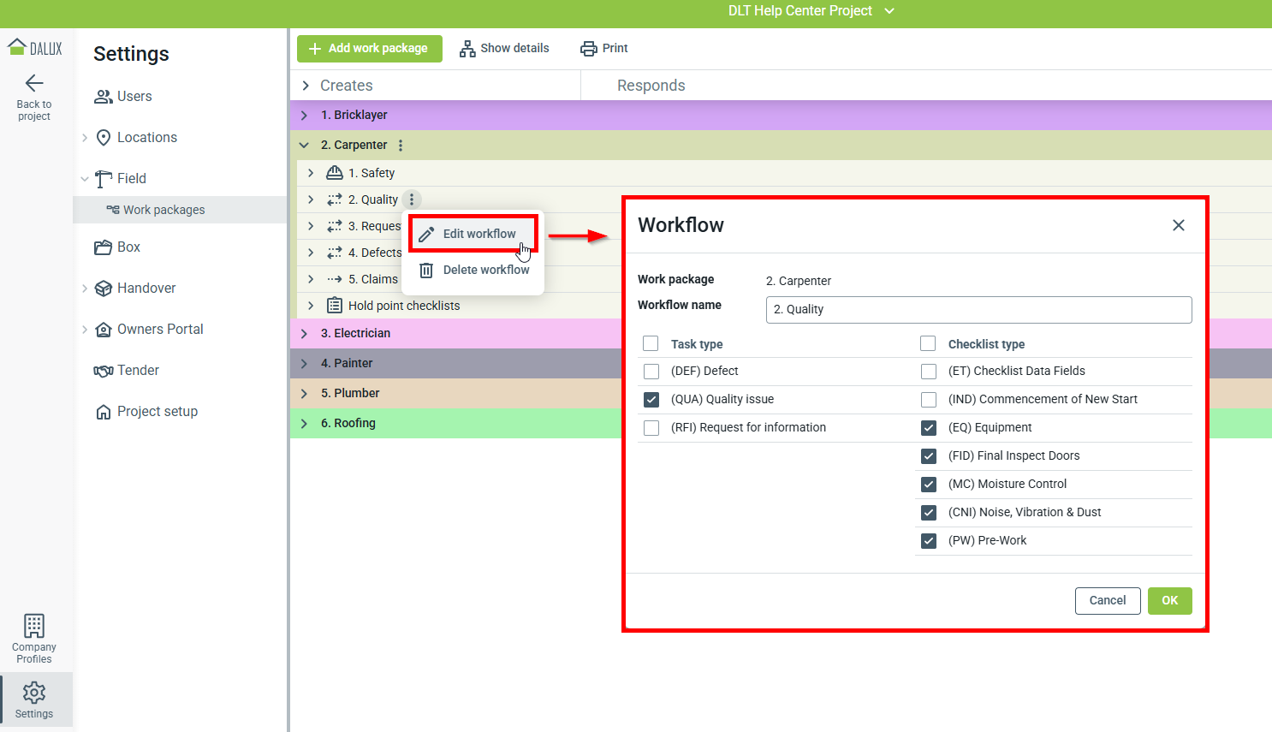1272x732 pixels.
Task: Click the Add work package button
Action: point(370,49)
